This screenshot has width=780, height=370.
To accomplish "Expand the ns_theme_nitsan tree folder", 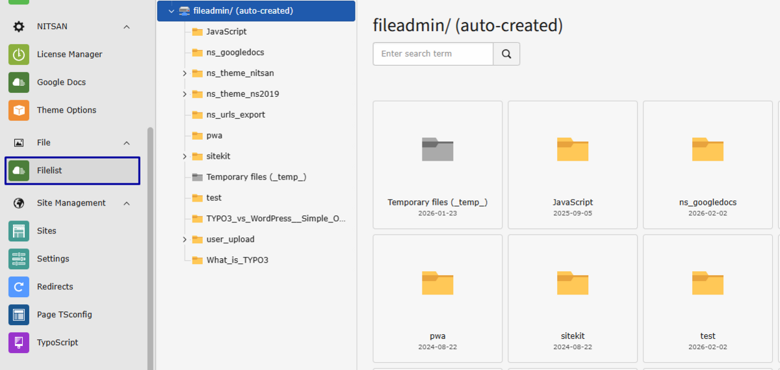I will click(x=185, y=73).
